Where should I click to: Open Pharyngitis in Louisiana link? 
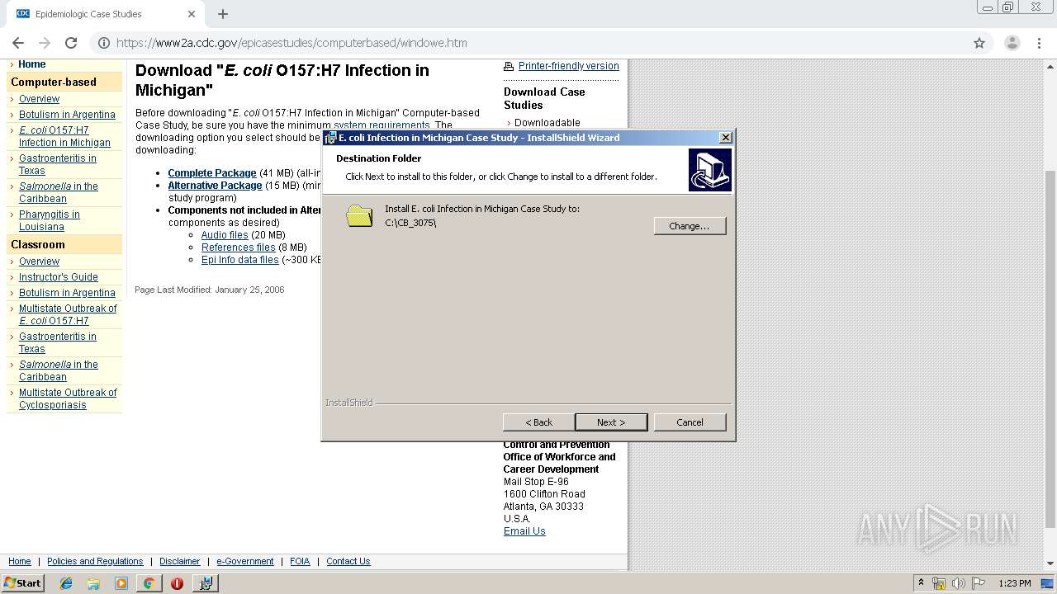click(x=49, y=220)
